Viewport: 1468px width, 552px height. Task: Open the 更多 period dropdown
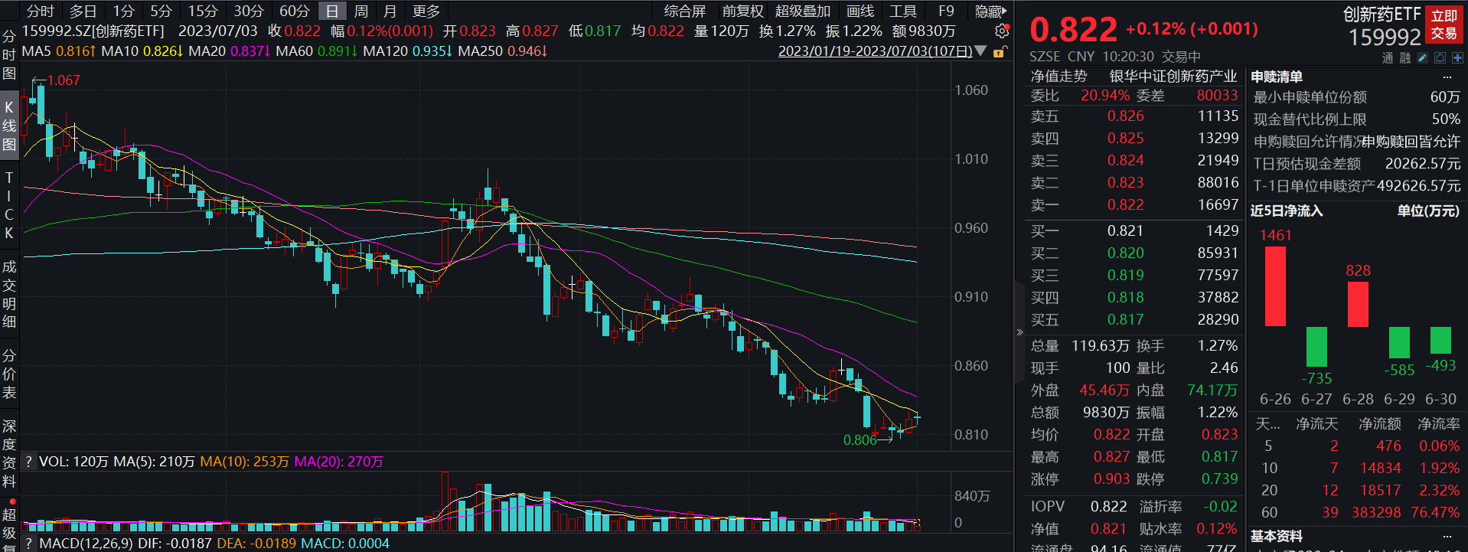tap(426, 11)
